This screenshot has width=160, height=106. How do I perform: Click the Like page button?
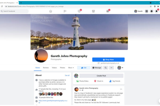(x=84, y=68)
